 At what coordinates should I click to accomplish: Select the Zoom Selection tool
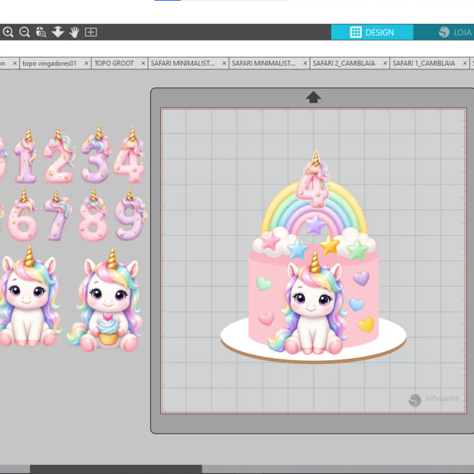click(41, 32)
